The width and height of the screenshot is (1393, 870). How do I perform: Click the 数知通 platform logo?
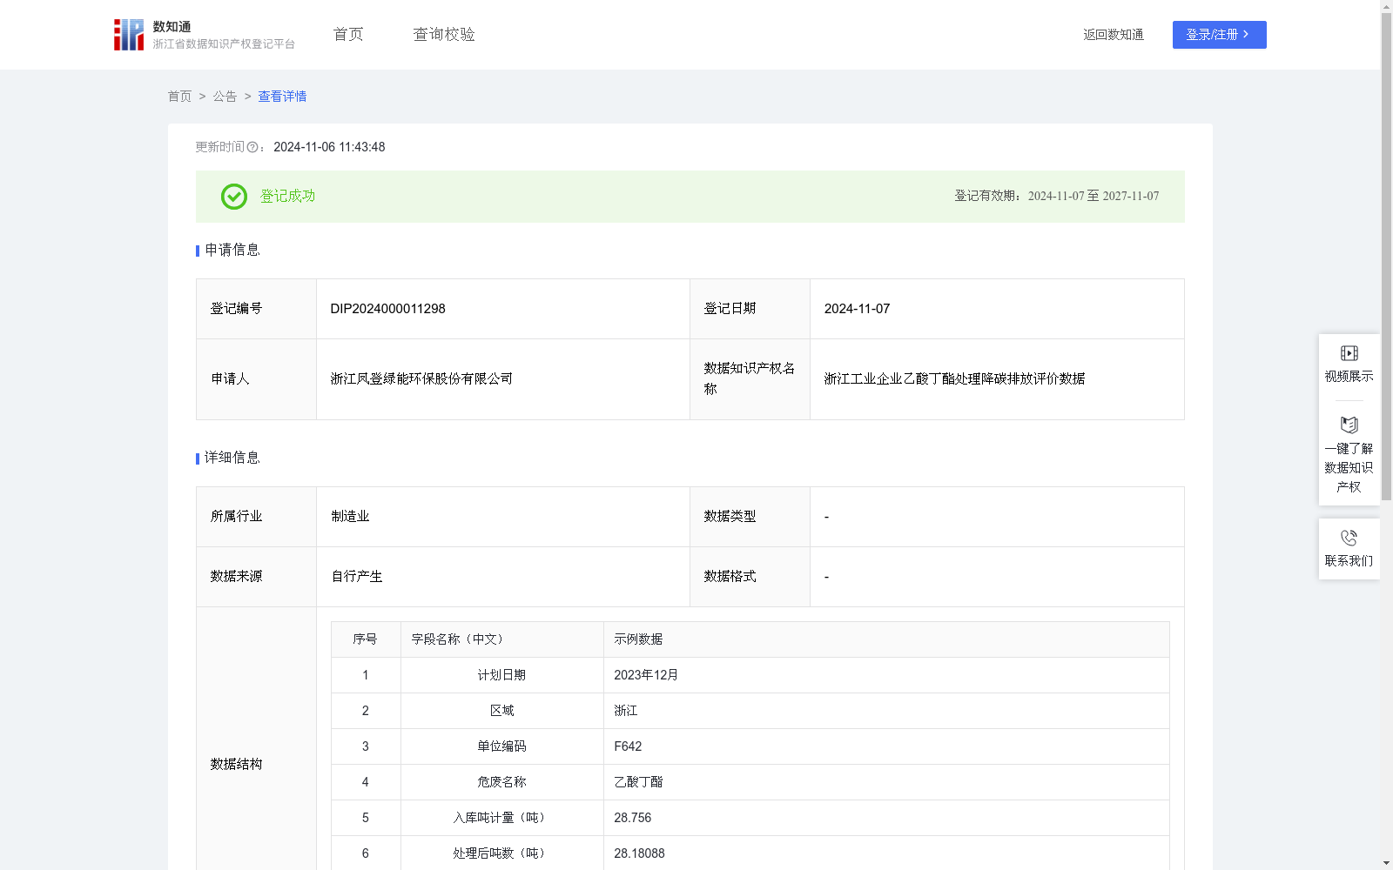pos(204,35)
